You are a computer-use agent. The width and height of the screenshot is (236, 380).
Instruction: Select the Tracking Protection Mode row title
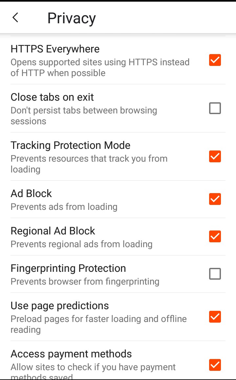click(70, 145)
